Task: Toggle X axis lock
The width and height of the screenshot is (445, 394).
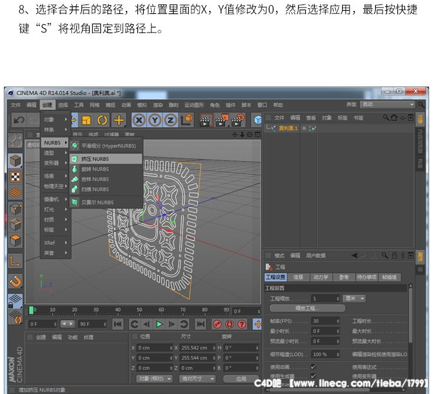Action: pos(139,120)
